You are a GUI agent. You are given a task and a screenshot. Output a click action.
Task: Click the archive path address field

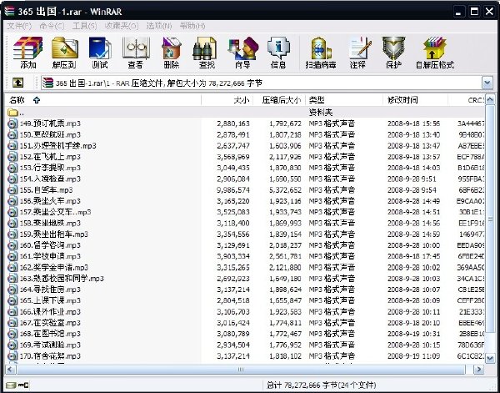[x=262, y=83]
